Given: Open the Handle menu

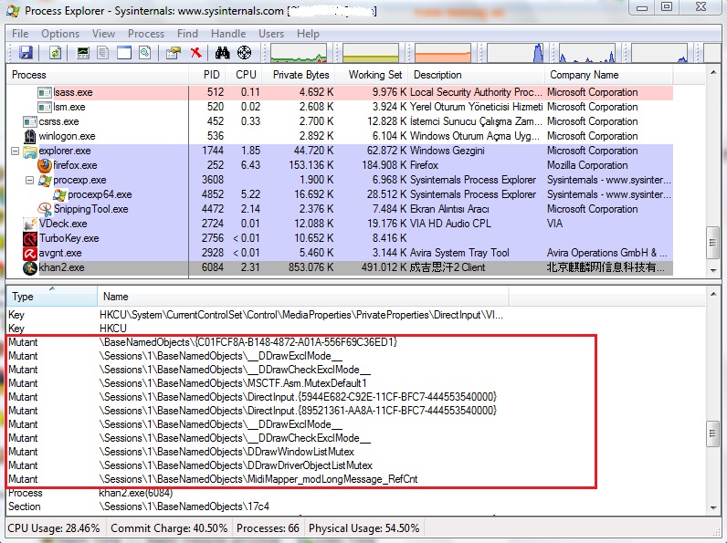Looking at the screenshot, I should (227, 34).
